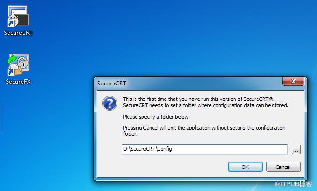The image size is (317, 191).
Task: Open folder browser with the ellipsis button
Action: pyautogui.click(x=296, y=150)
